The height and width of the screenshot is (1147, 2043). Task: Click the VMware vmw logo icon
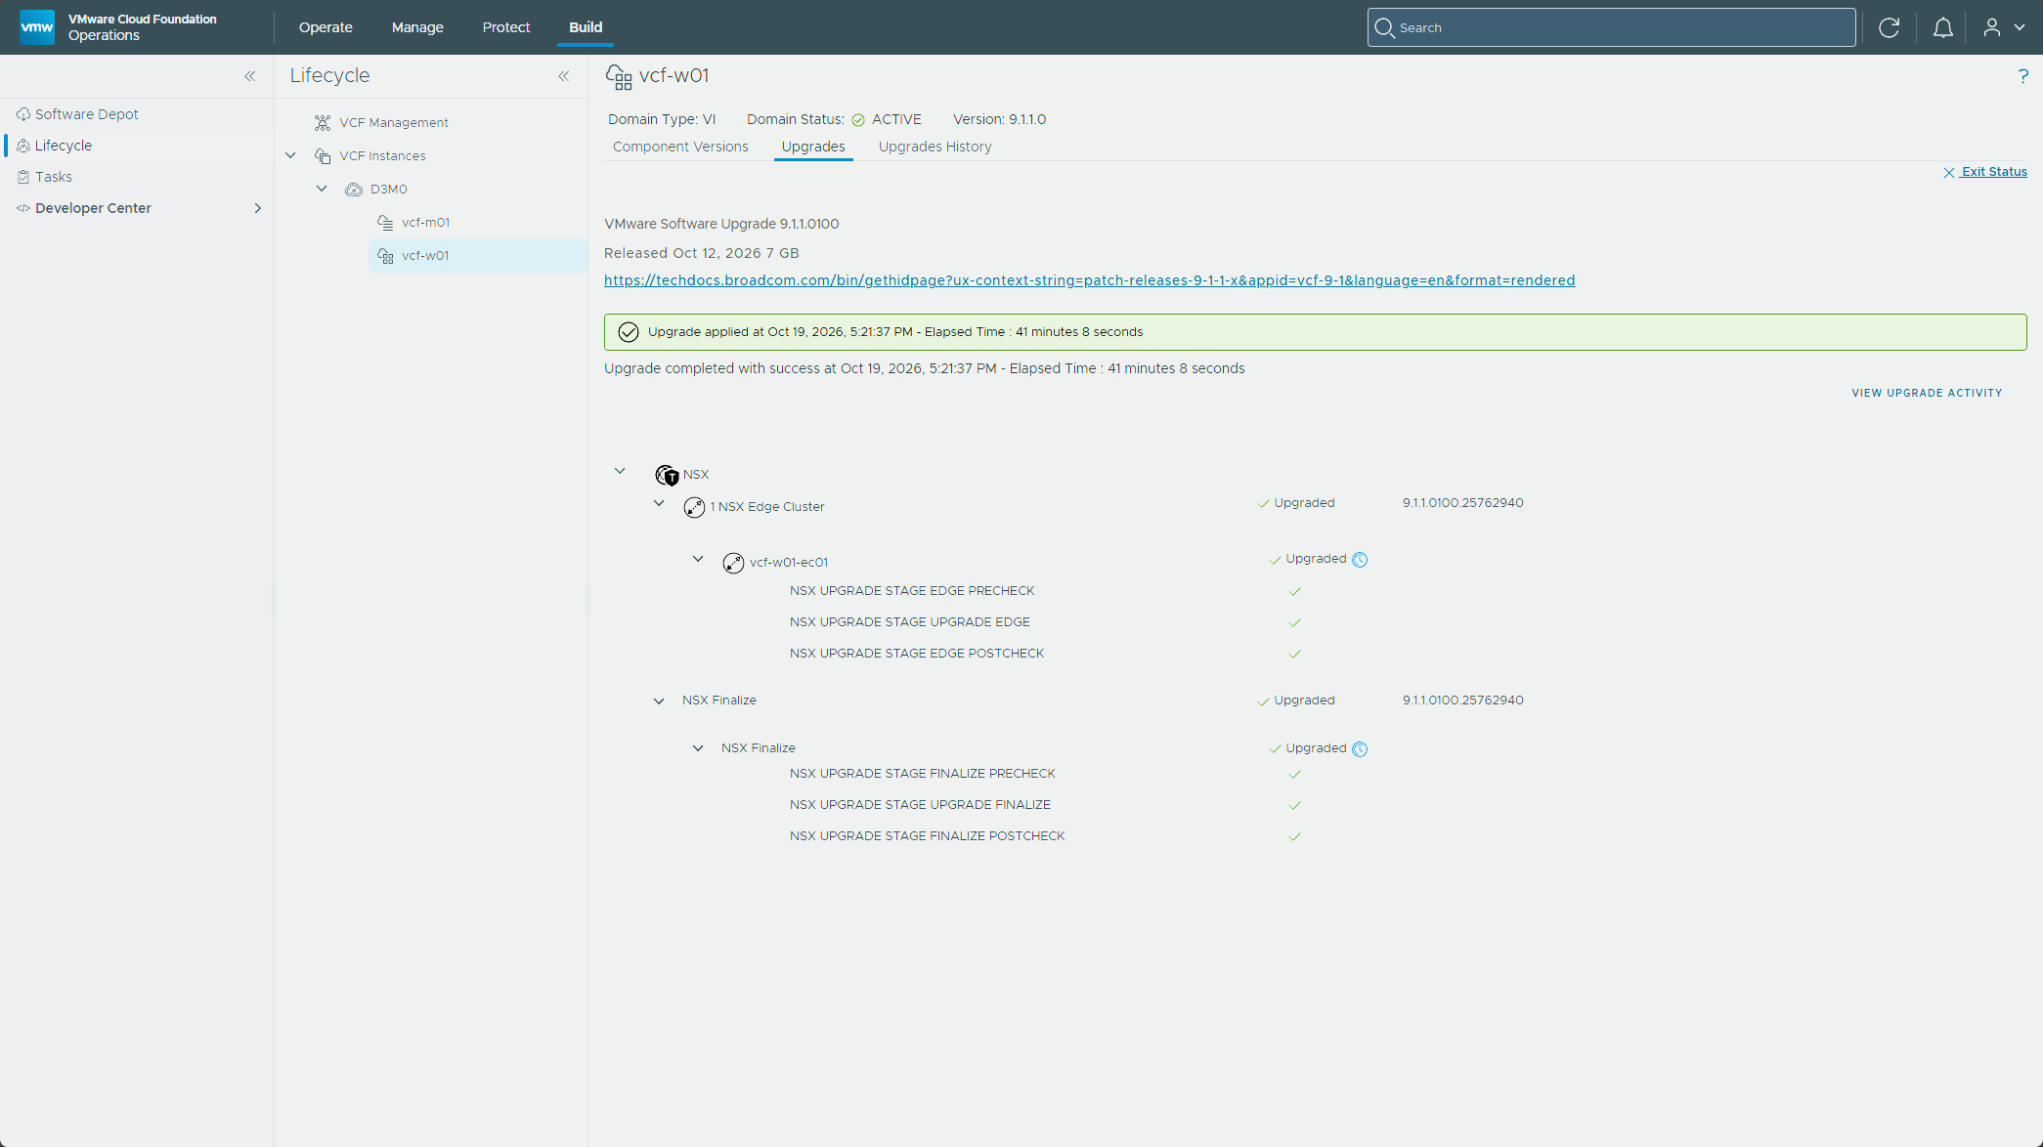pos(37,26)
